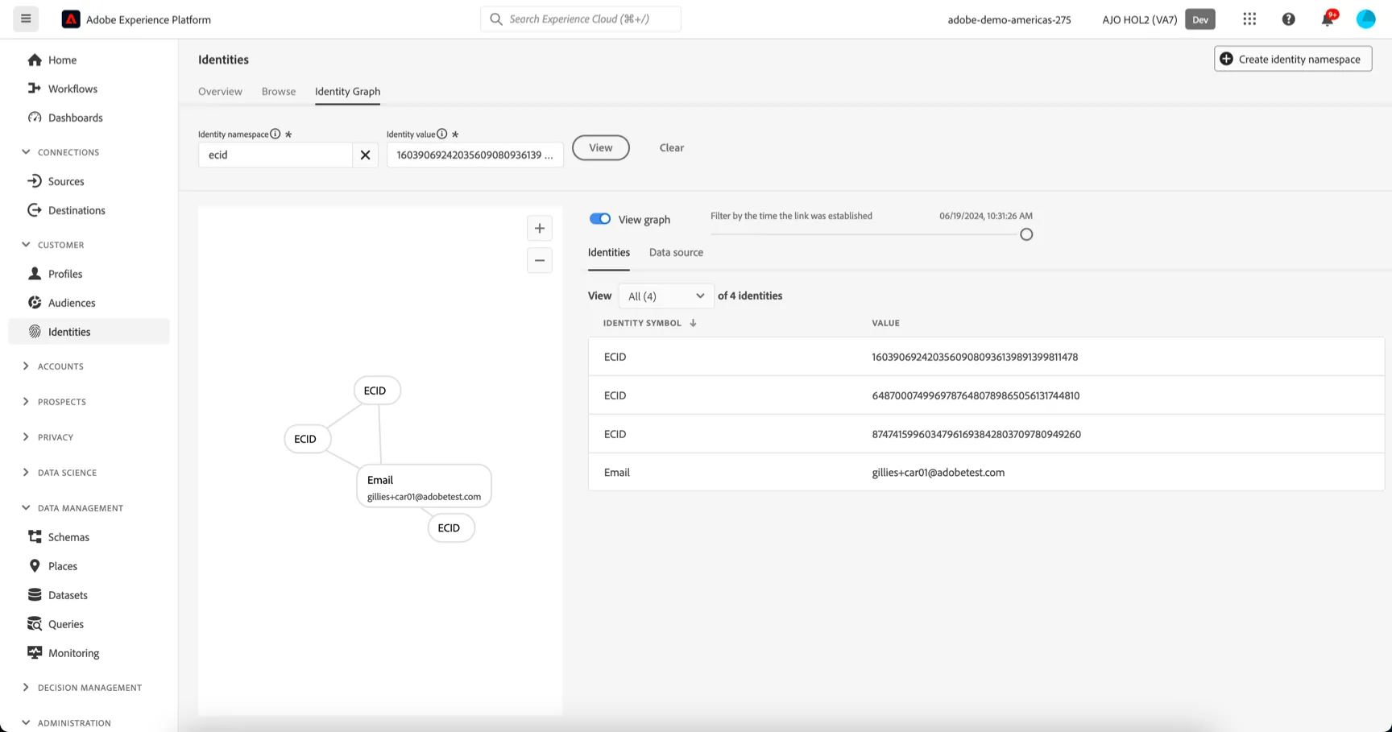Switch to the Data source tab
Screen dimensions: 1392x732
click(x=676, y=252)
